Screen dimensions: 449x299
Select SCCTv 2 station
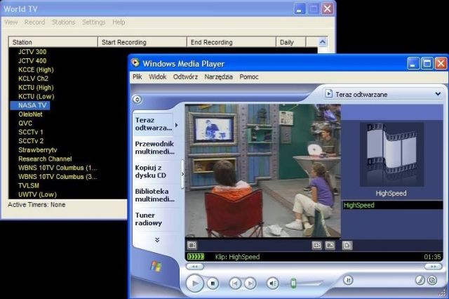pyautogui.click(x=31, y=141)
